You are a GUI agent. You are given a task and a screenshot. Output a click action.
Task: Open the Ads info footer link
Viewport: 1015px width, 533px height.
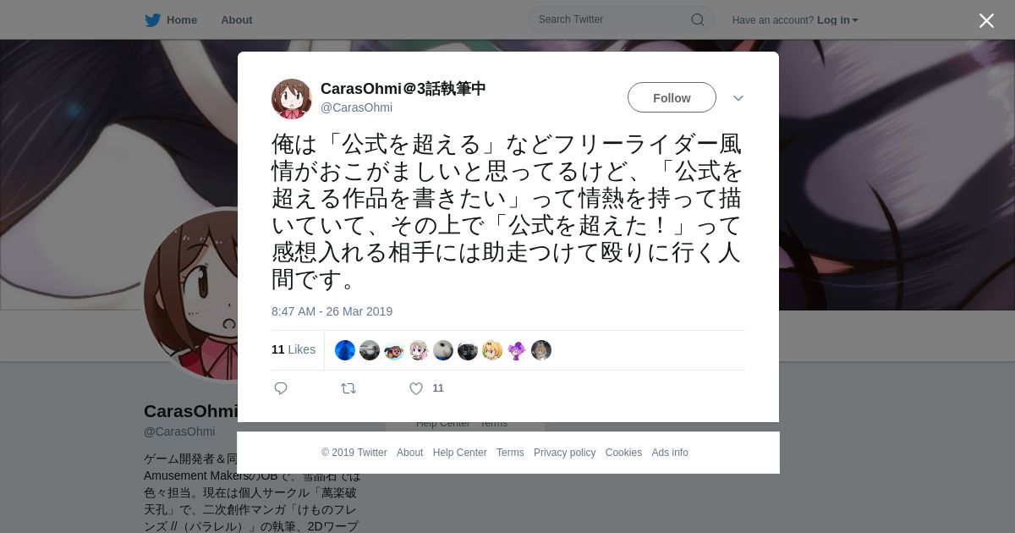pyautogui.click(x=670, y=453)
